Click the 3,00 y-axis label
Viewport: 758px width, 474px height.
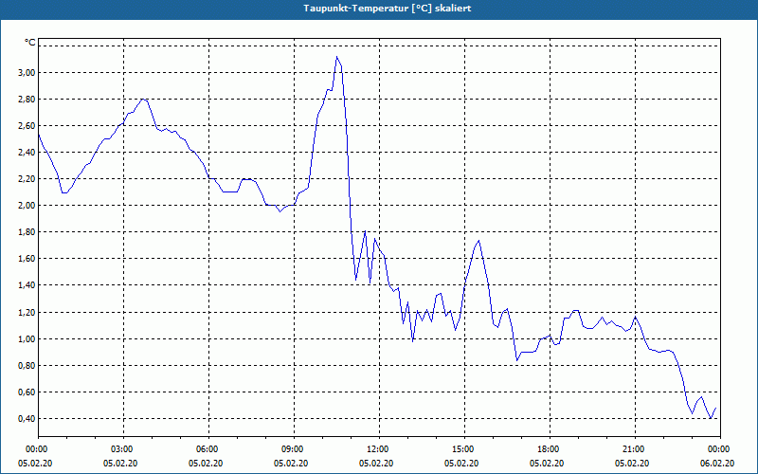(x=27, y=73)
